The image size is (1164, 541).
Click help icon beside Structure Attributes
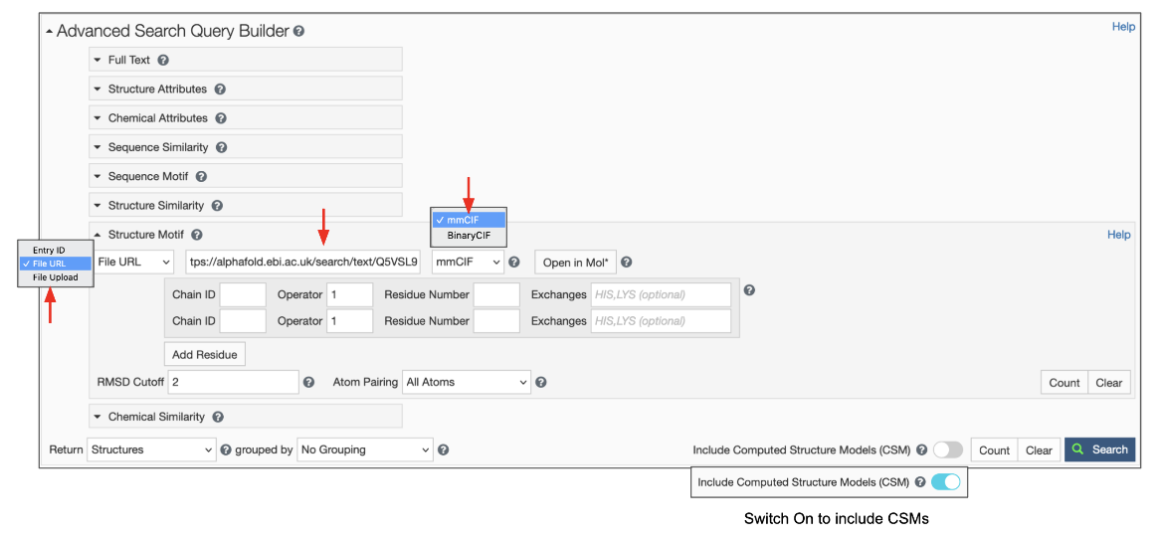point(220,90)
